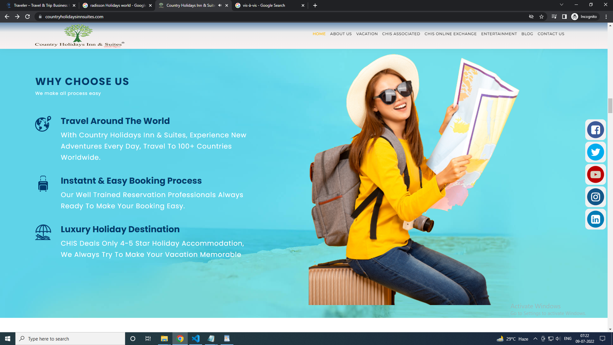Open CHIS ONLINE EXCHANGE link
The image size is (613, 345).
[450, 34]
